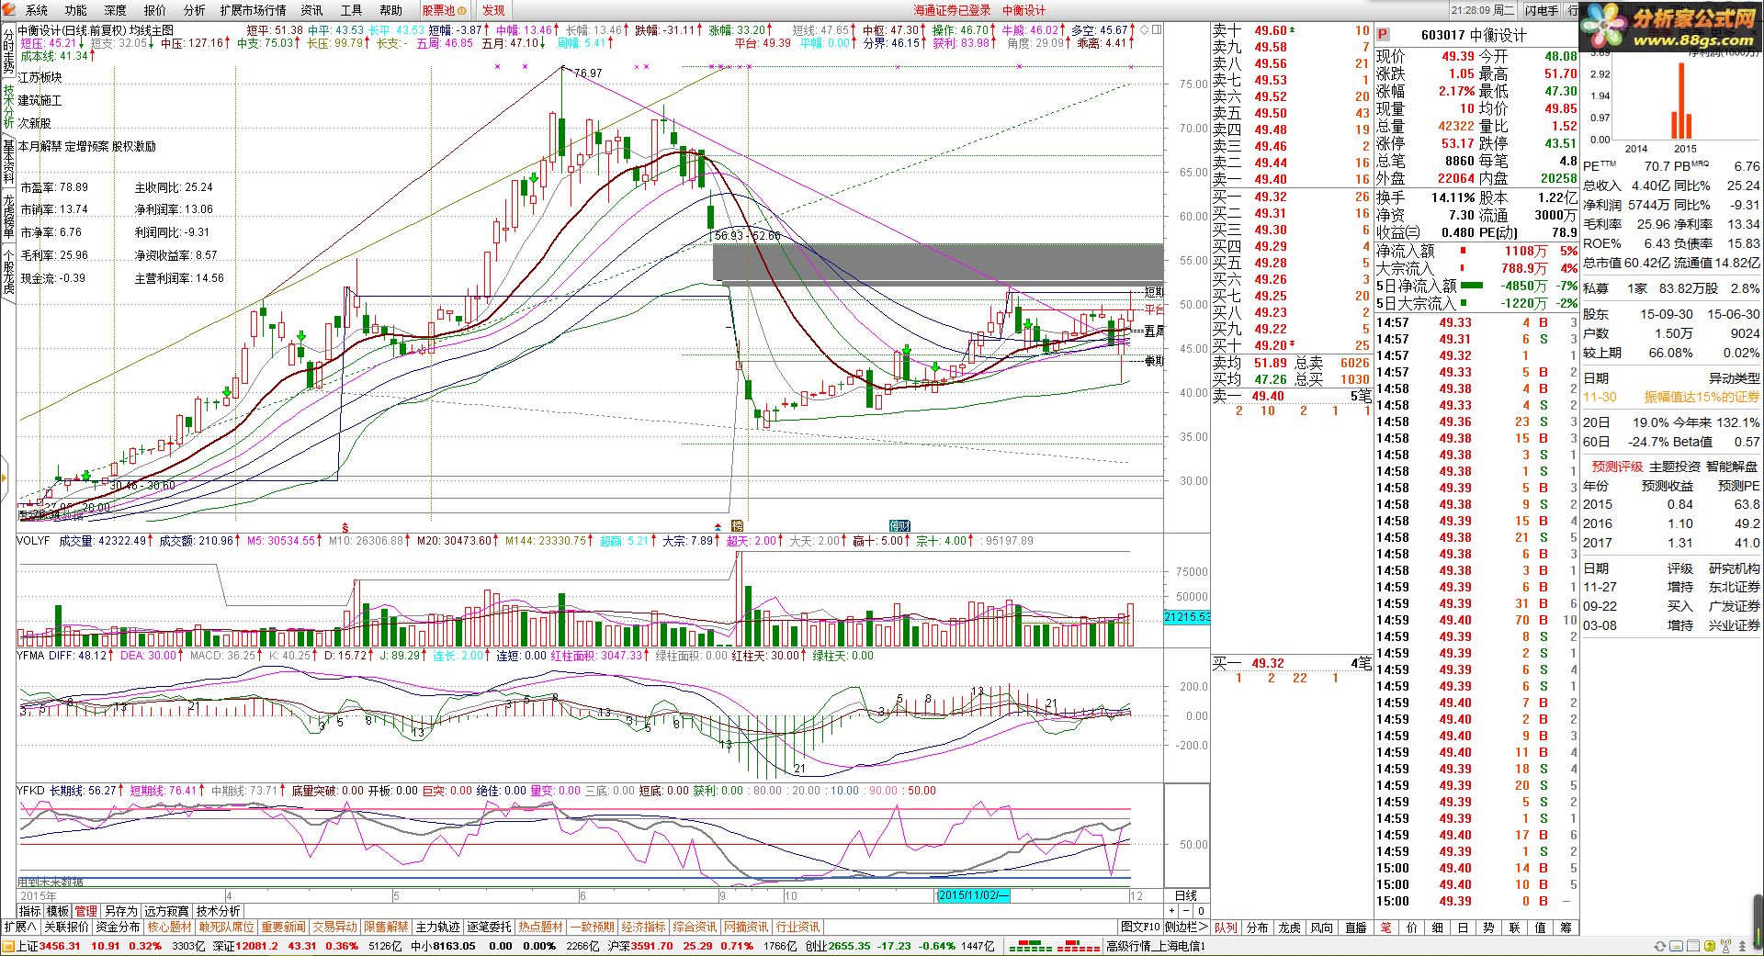Click the red-green market breadth bars in status bar
Screen dimensions: 1764x956
[x=1053, y=946]
